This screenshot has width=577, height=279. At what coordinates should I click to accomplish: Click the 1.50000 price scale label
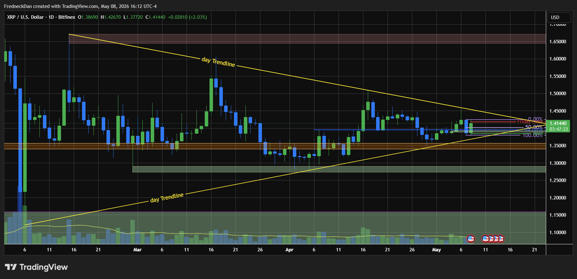(x=559, y=94)
